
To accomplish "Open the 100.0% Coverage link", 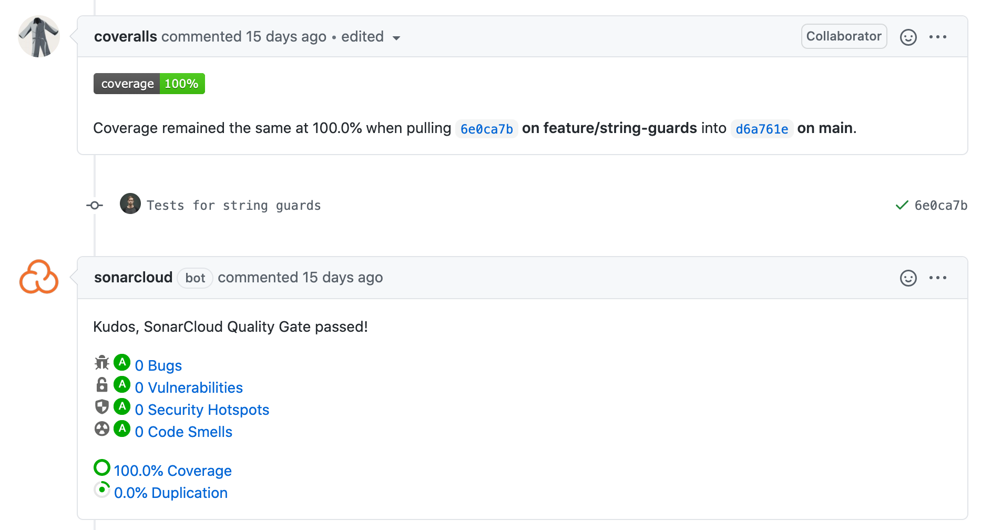I will pos(172,471).
